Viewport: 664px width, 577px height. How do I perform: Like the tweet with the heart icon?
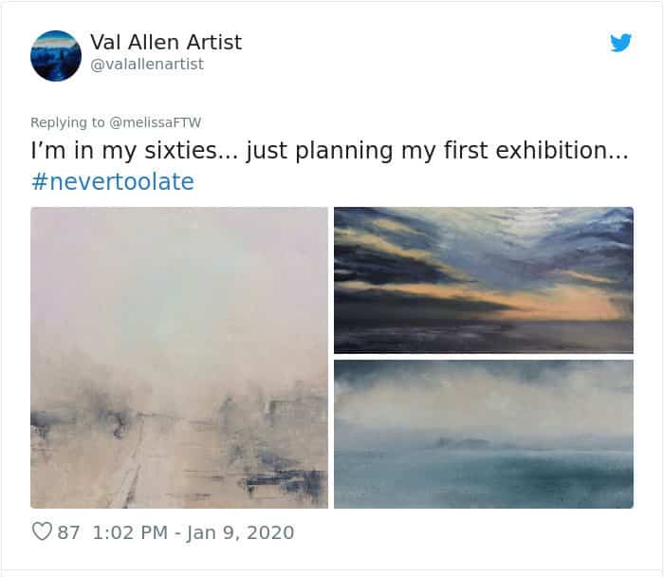click(x=42, y=531)
